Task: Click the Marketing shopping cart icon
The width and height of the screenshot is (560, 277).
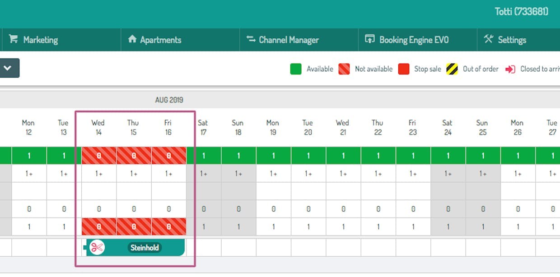Action: click(x=13, y=39)
